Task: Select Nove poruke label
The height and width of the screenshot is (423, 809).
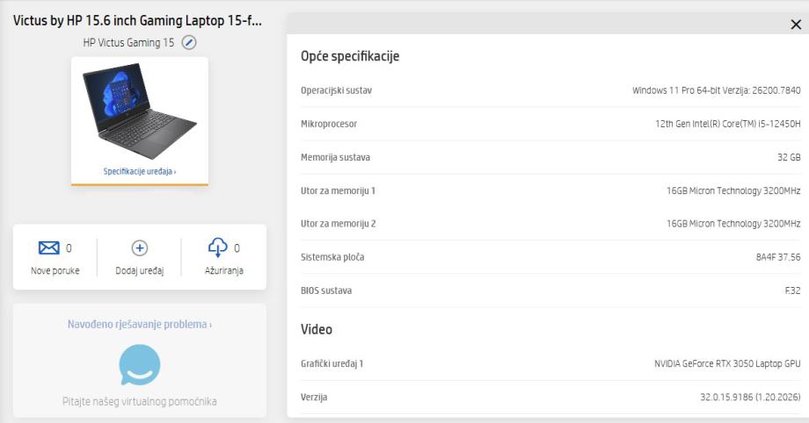Action: click(55, 270)
